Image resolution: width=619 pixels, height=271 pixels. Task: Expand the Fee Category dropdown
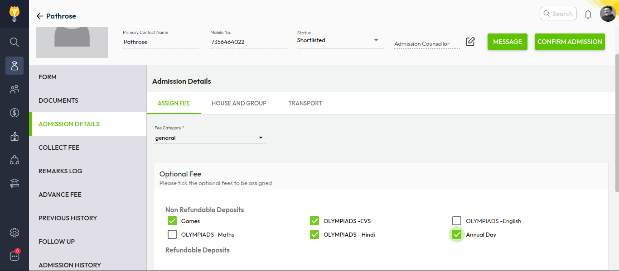210,138
